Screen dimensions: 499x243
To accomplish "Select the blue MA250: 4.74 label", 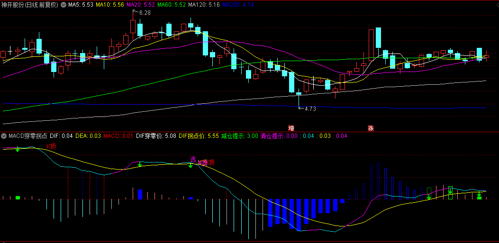I will (x=238, y=5).
